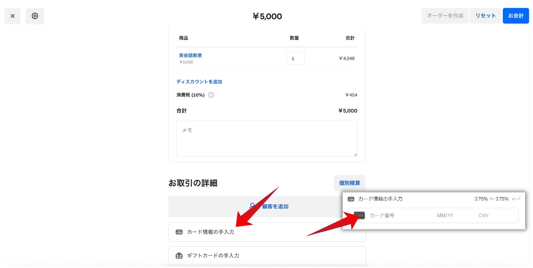Click the customer person icon
This screenshot has width=533, height=268.
click(252, 206)
